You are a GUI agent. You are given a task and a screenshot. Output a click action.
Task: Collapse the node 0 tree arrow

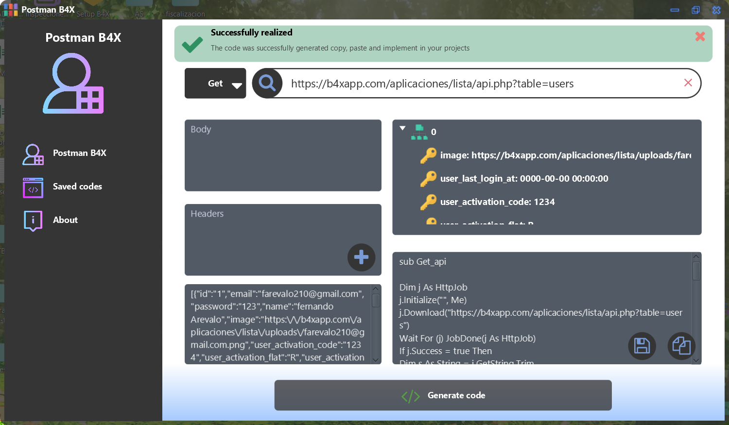402,128
